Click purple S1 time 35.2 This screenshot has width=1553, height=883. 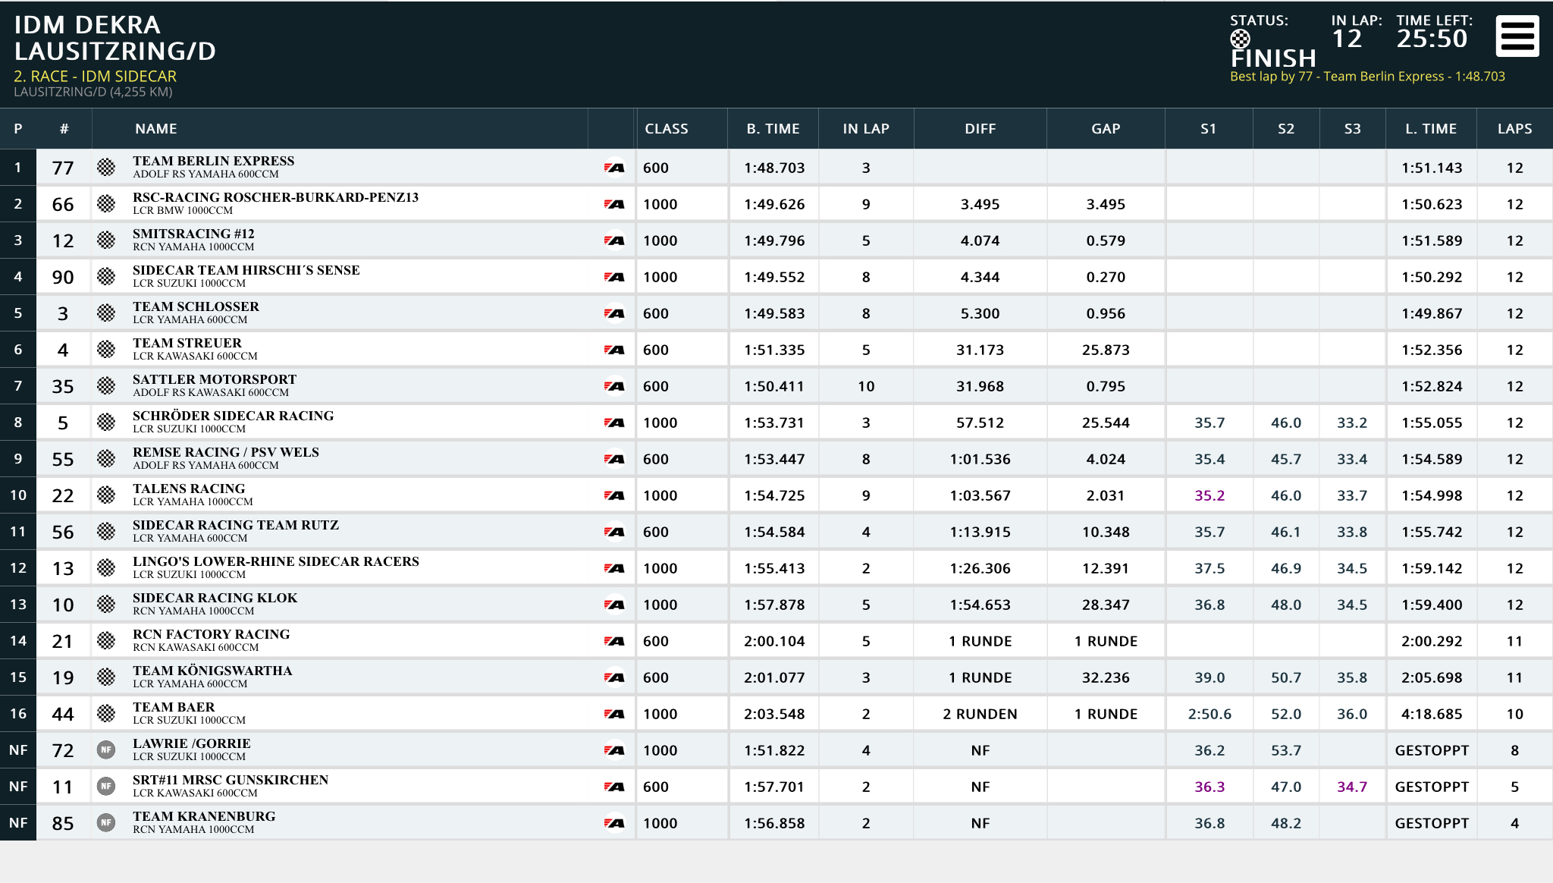click(x=1209, y=495)
